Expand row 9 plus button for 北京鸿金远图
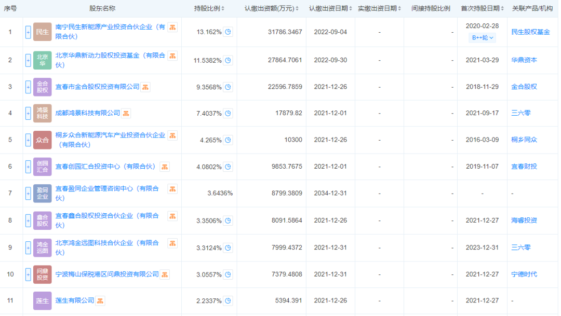561x316 pixels. point(28,248)
